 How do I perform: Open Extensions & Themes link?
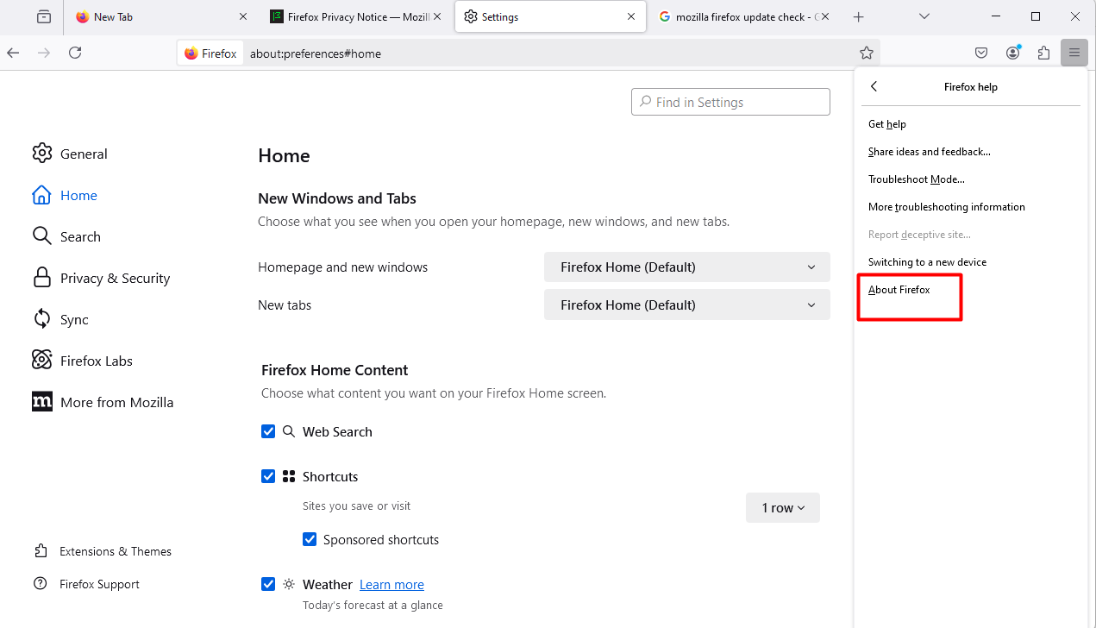pos(103,551)
